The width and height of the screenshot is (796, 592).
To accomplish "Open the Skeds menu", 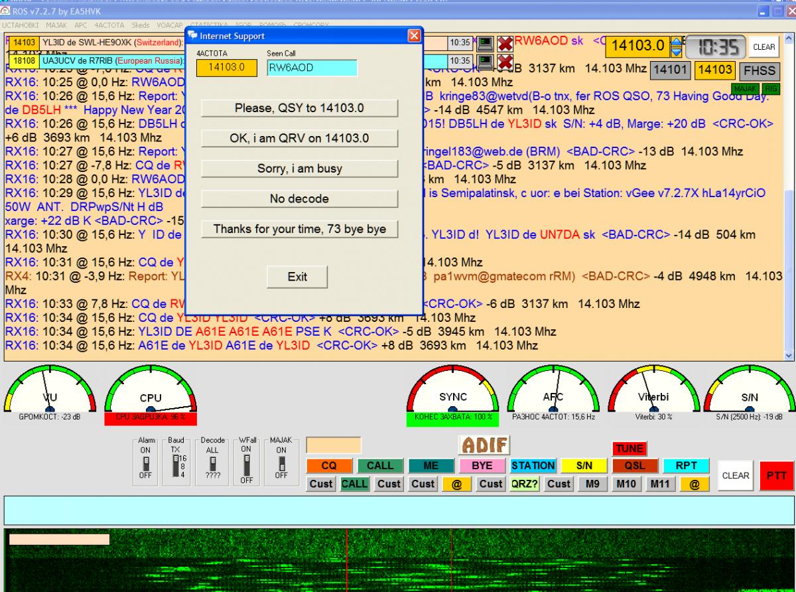I will [x=140, y=25].
